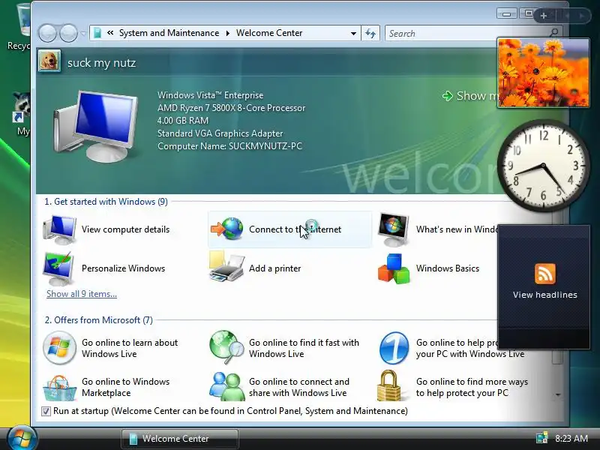Click the Start orb button

coord(22,438)
